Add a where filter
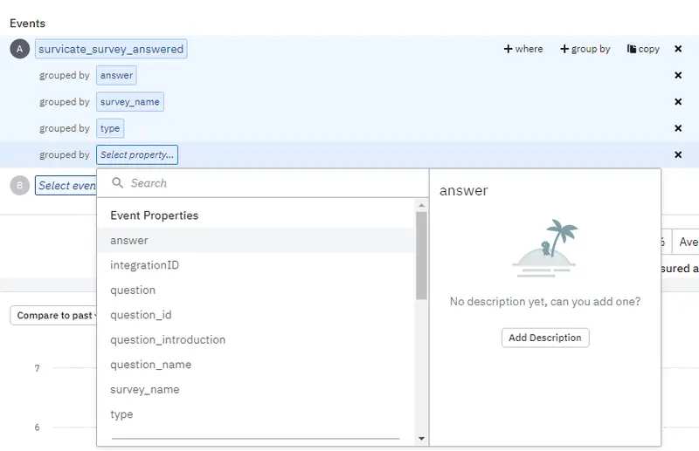 (523, 49)
